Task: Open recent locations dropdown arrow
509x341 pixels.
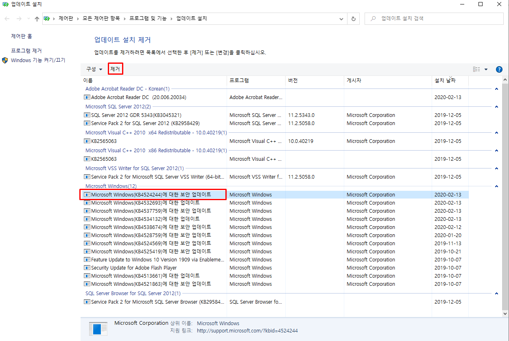Action: tap(28, 19)
